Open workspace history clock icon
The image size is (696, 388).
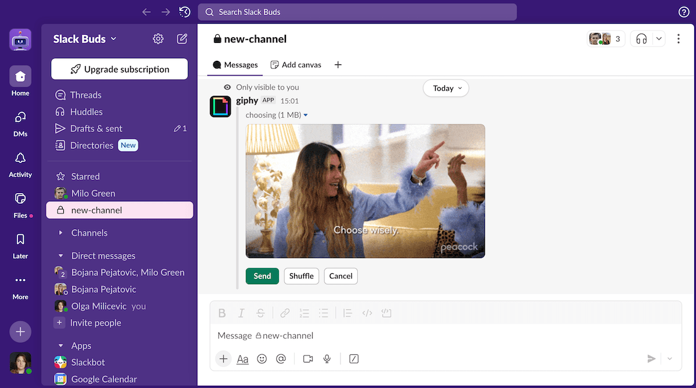(x=185, y=12)
